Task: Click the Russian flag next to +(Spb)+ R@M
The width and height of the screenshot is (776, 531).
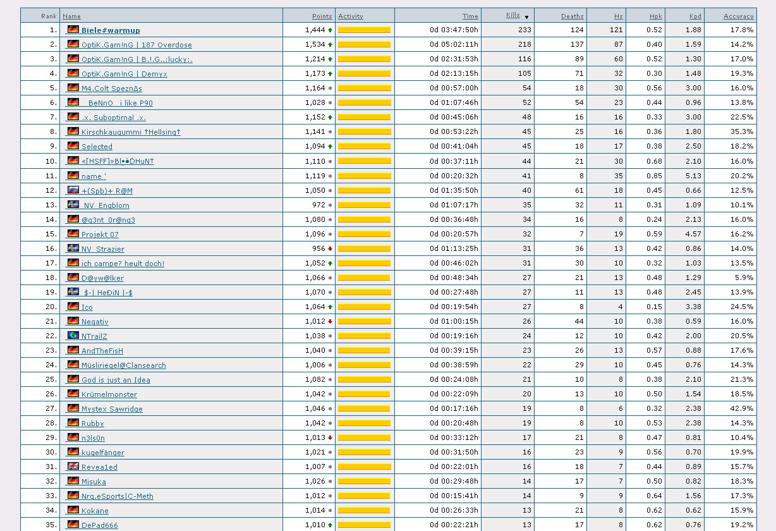Action: [x=73, y=190]
